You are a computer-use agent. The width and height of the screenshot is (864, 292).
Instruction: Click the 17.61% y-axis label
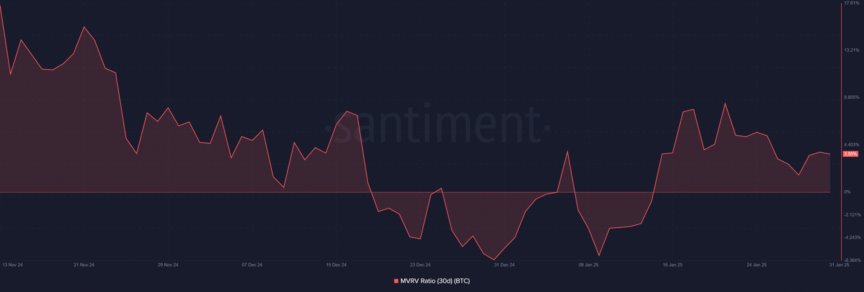pyautogui.click(x=852, y=3)
